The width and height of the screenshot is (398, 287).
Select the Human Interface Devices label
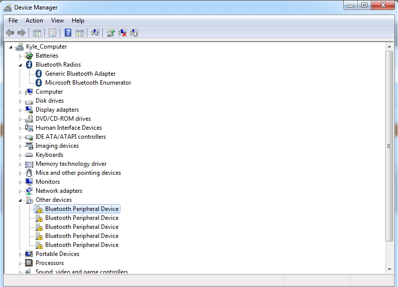pyautogui.click(x=69, y=128)
